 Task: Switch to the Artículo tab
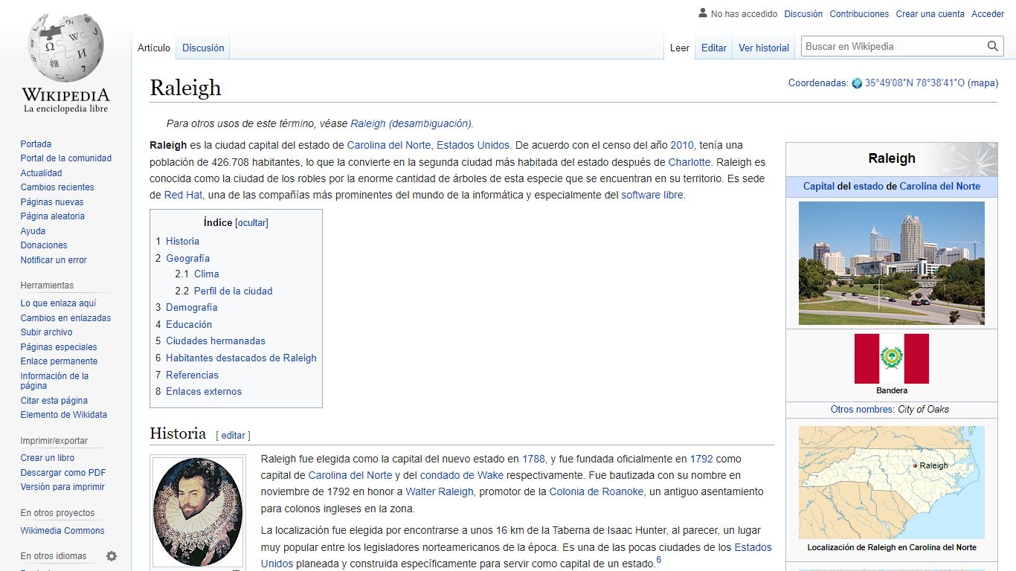154,48
